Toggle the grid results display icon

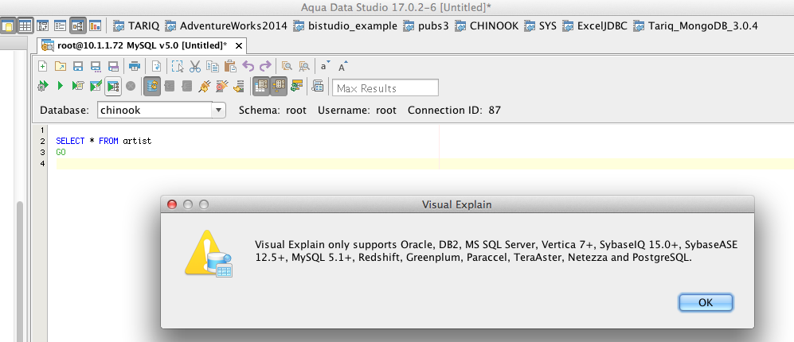261,87
